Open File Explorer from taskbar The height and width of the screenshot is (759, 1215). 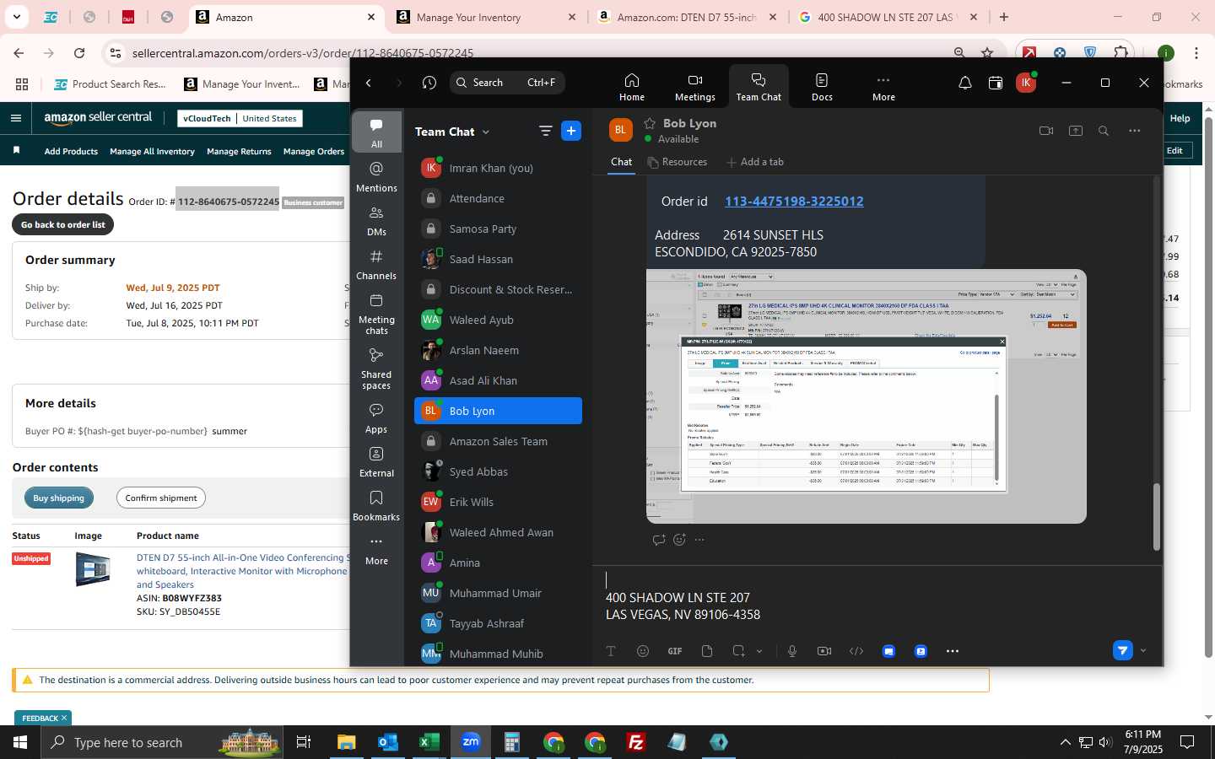tap(347, 742)
